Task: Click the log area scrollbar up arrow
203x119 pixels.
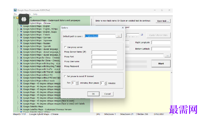Action: point(172,72)
